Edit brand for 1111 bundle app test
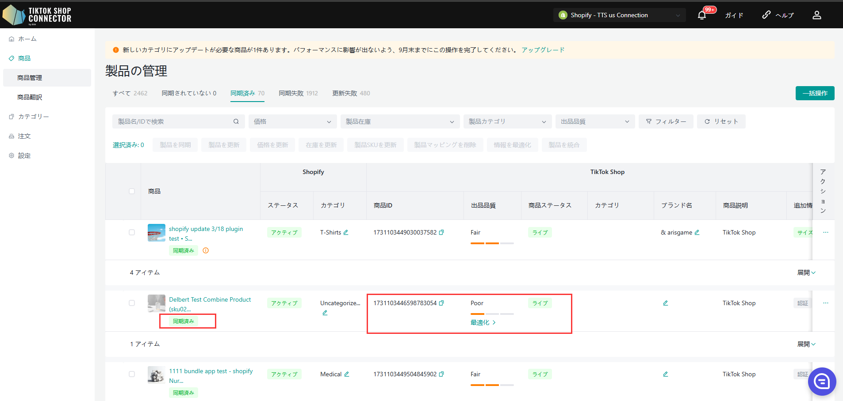This screenshot has height=401, width=843. pyautogui.click(x=666, y=374)
